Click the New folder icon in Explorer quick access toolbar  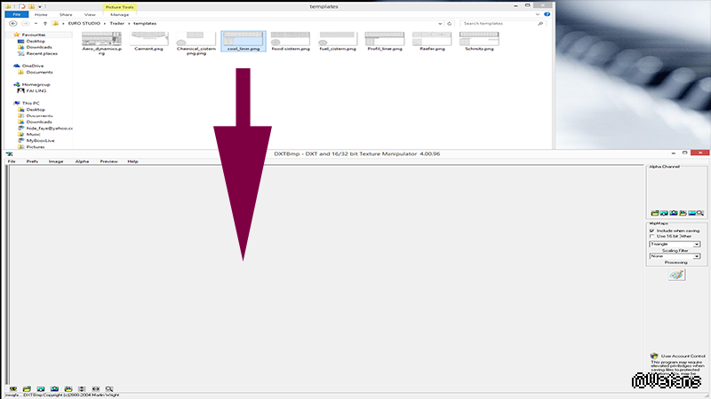point(31,6)
